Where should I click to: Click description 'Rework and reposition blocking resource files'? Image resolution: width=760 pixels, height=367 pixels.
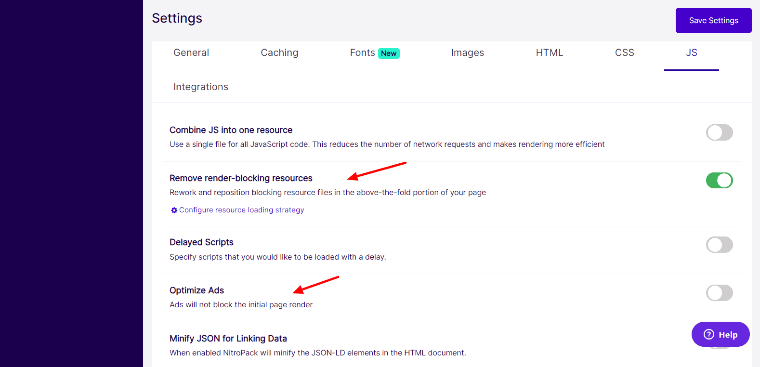328,193
